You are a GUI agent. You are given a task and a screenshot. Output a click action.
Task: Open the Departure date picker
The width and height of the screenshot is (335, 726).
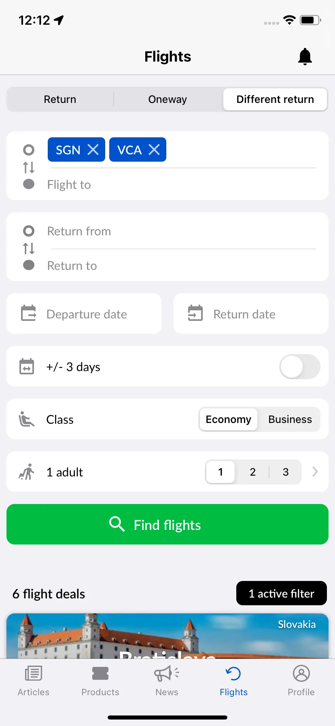[x=84, y=314]
